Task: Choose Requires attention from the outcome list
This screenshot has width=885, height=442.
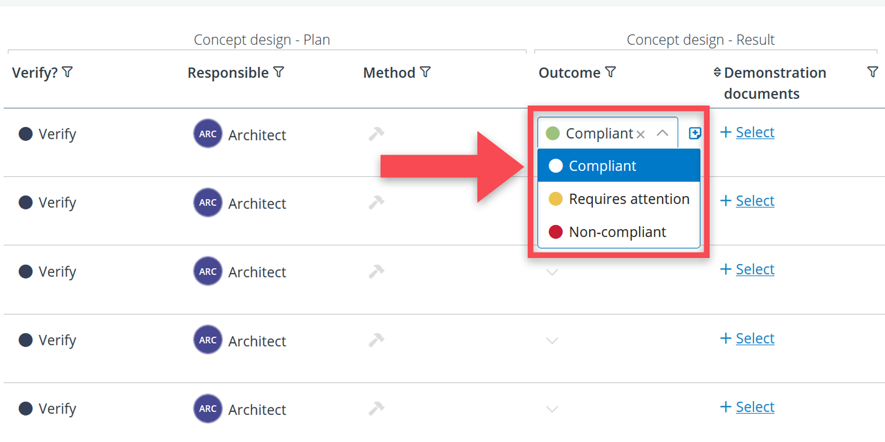Action: [x=618, y=199]
